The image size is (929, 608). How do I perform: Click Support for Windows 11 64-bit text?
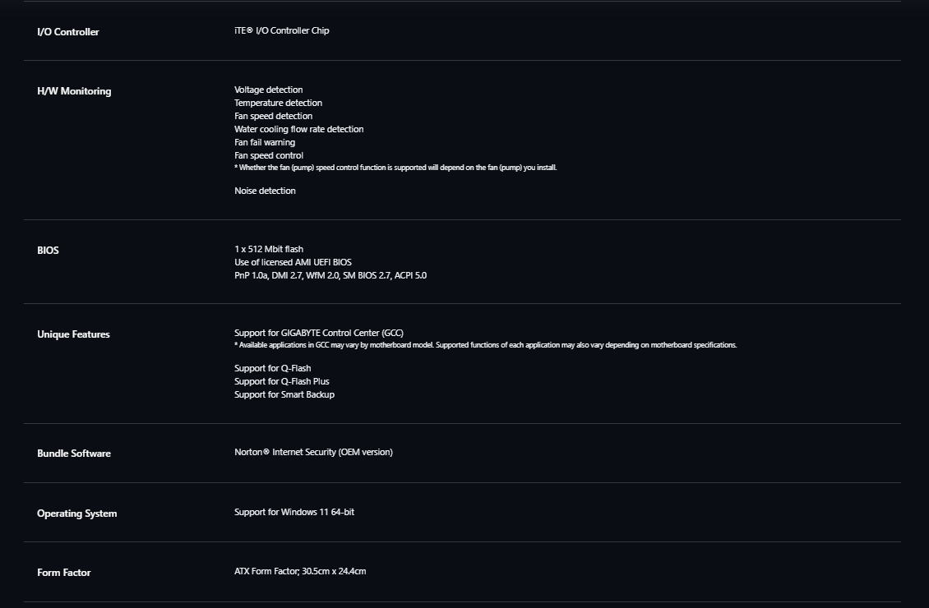click(x=293, y=512)
